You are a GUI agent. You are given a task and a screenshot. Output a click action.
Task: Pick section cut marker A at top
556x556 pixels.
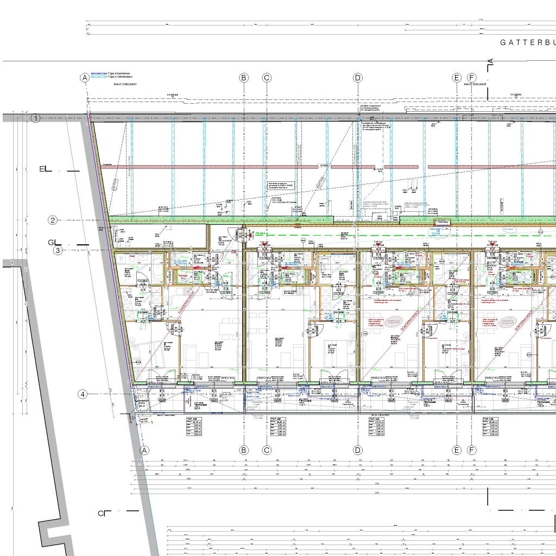(490, 65)
